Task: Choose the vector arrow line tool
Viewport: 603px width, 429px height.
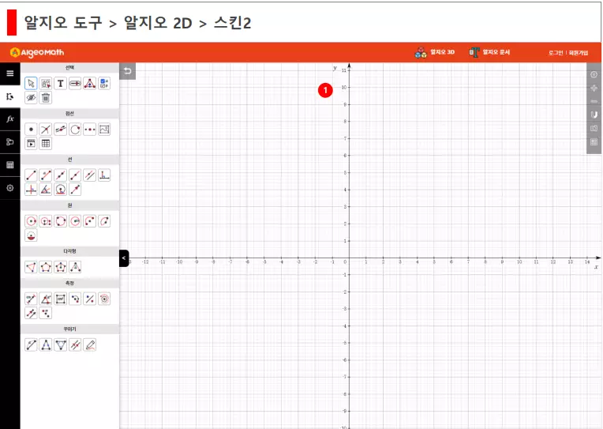Action: [75, 190]
